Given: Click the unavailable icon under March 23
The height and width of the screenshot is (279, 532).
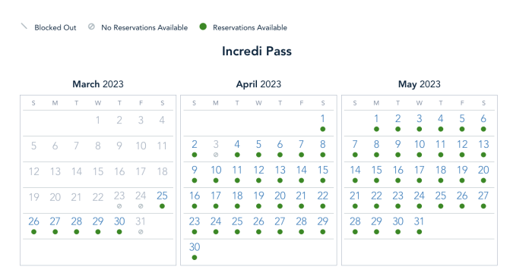Looking at the screenshot, I should tap(119, 206).
